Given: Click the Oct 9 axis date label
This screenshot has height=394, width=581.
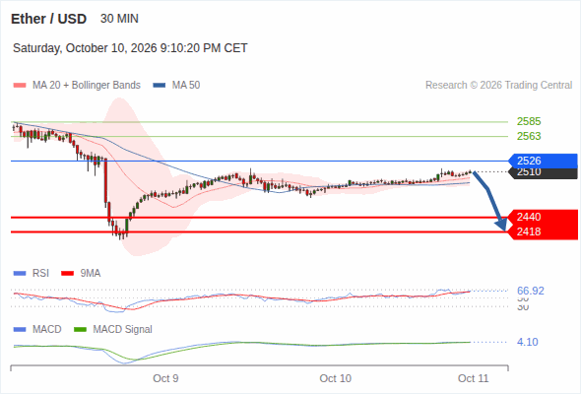Looking at the screenshot, I should (165, 378).
